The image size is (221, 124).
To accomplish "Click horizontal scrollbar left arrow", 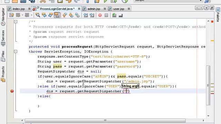I will (22, 121).
